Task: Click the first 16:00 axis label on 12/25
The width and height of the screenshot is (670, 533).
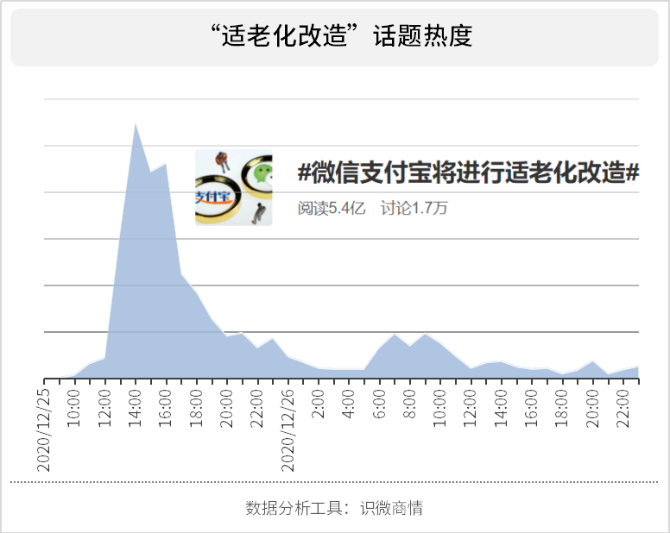Action: pyautogui.click(x=166, y=409)
